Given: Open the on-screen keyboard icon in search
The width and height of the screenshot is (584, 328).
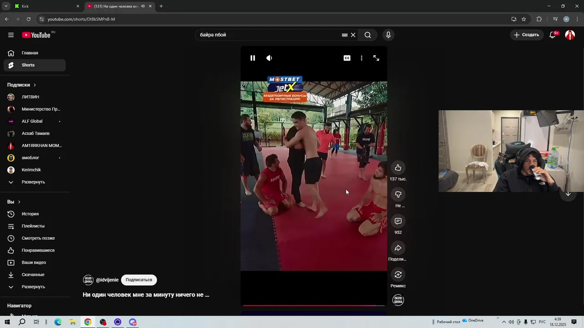Looking at the screenshot, I should [x=345, y=35].
